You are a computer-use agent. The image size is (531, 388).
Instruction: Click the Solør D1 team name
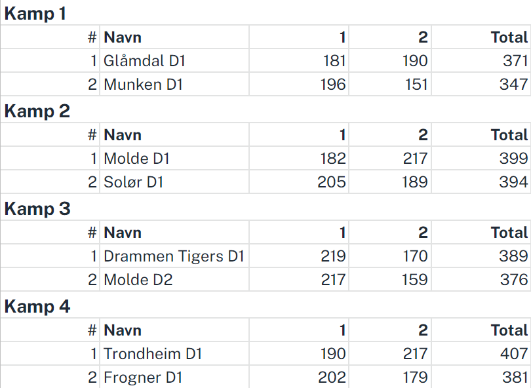[134, 182]
